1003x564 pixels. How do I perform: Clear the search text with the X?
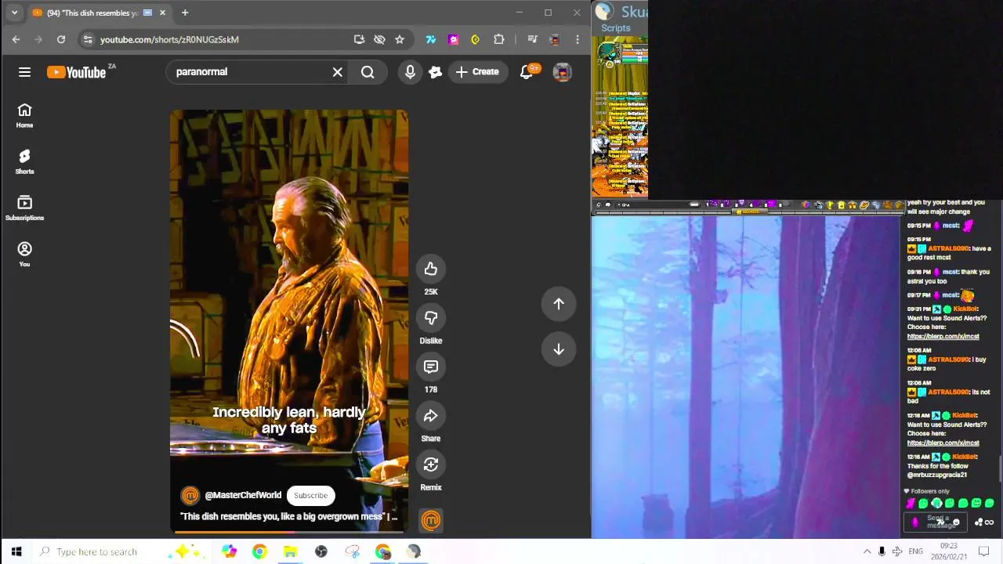[x=338, y=72]
